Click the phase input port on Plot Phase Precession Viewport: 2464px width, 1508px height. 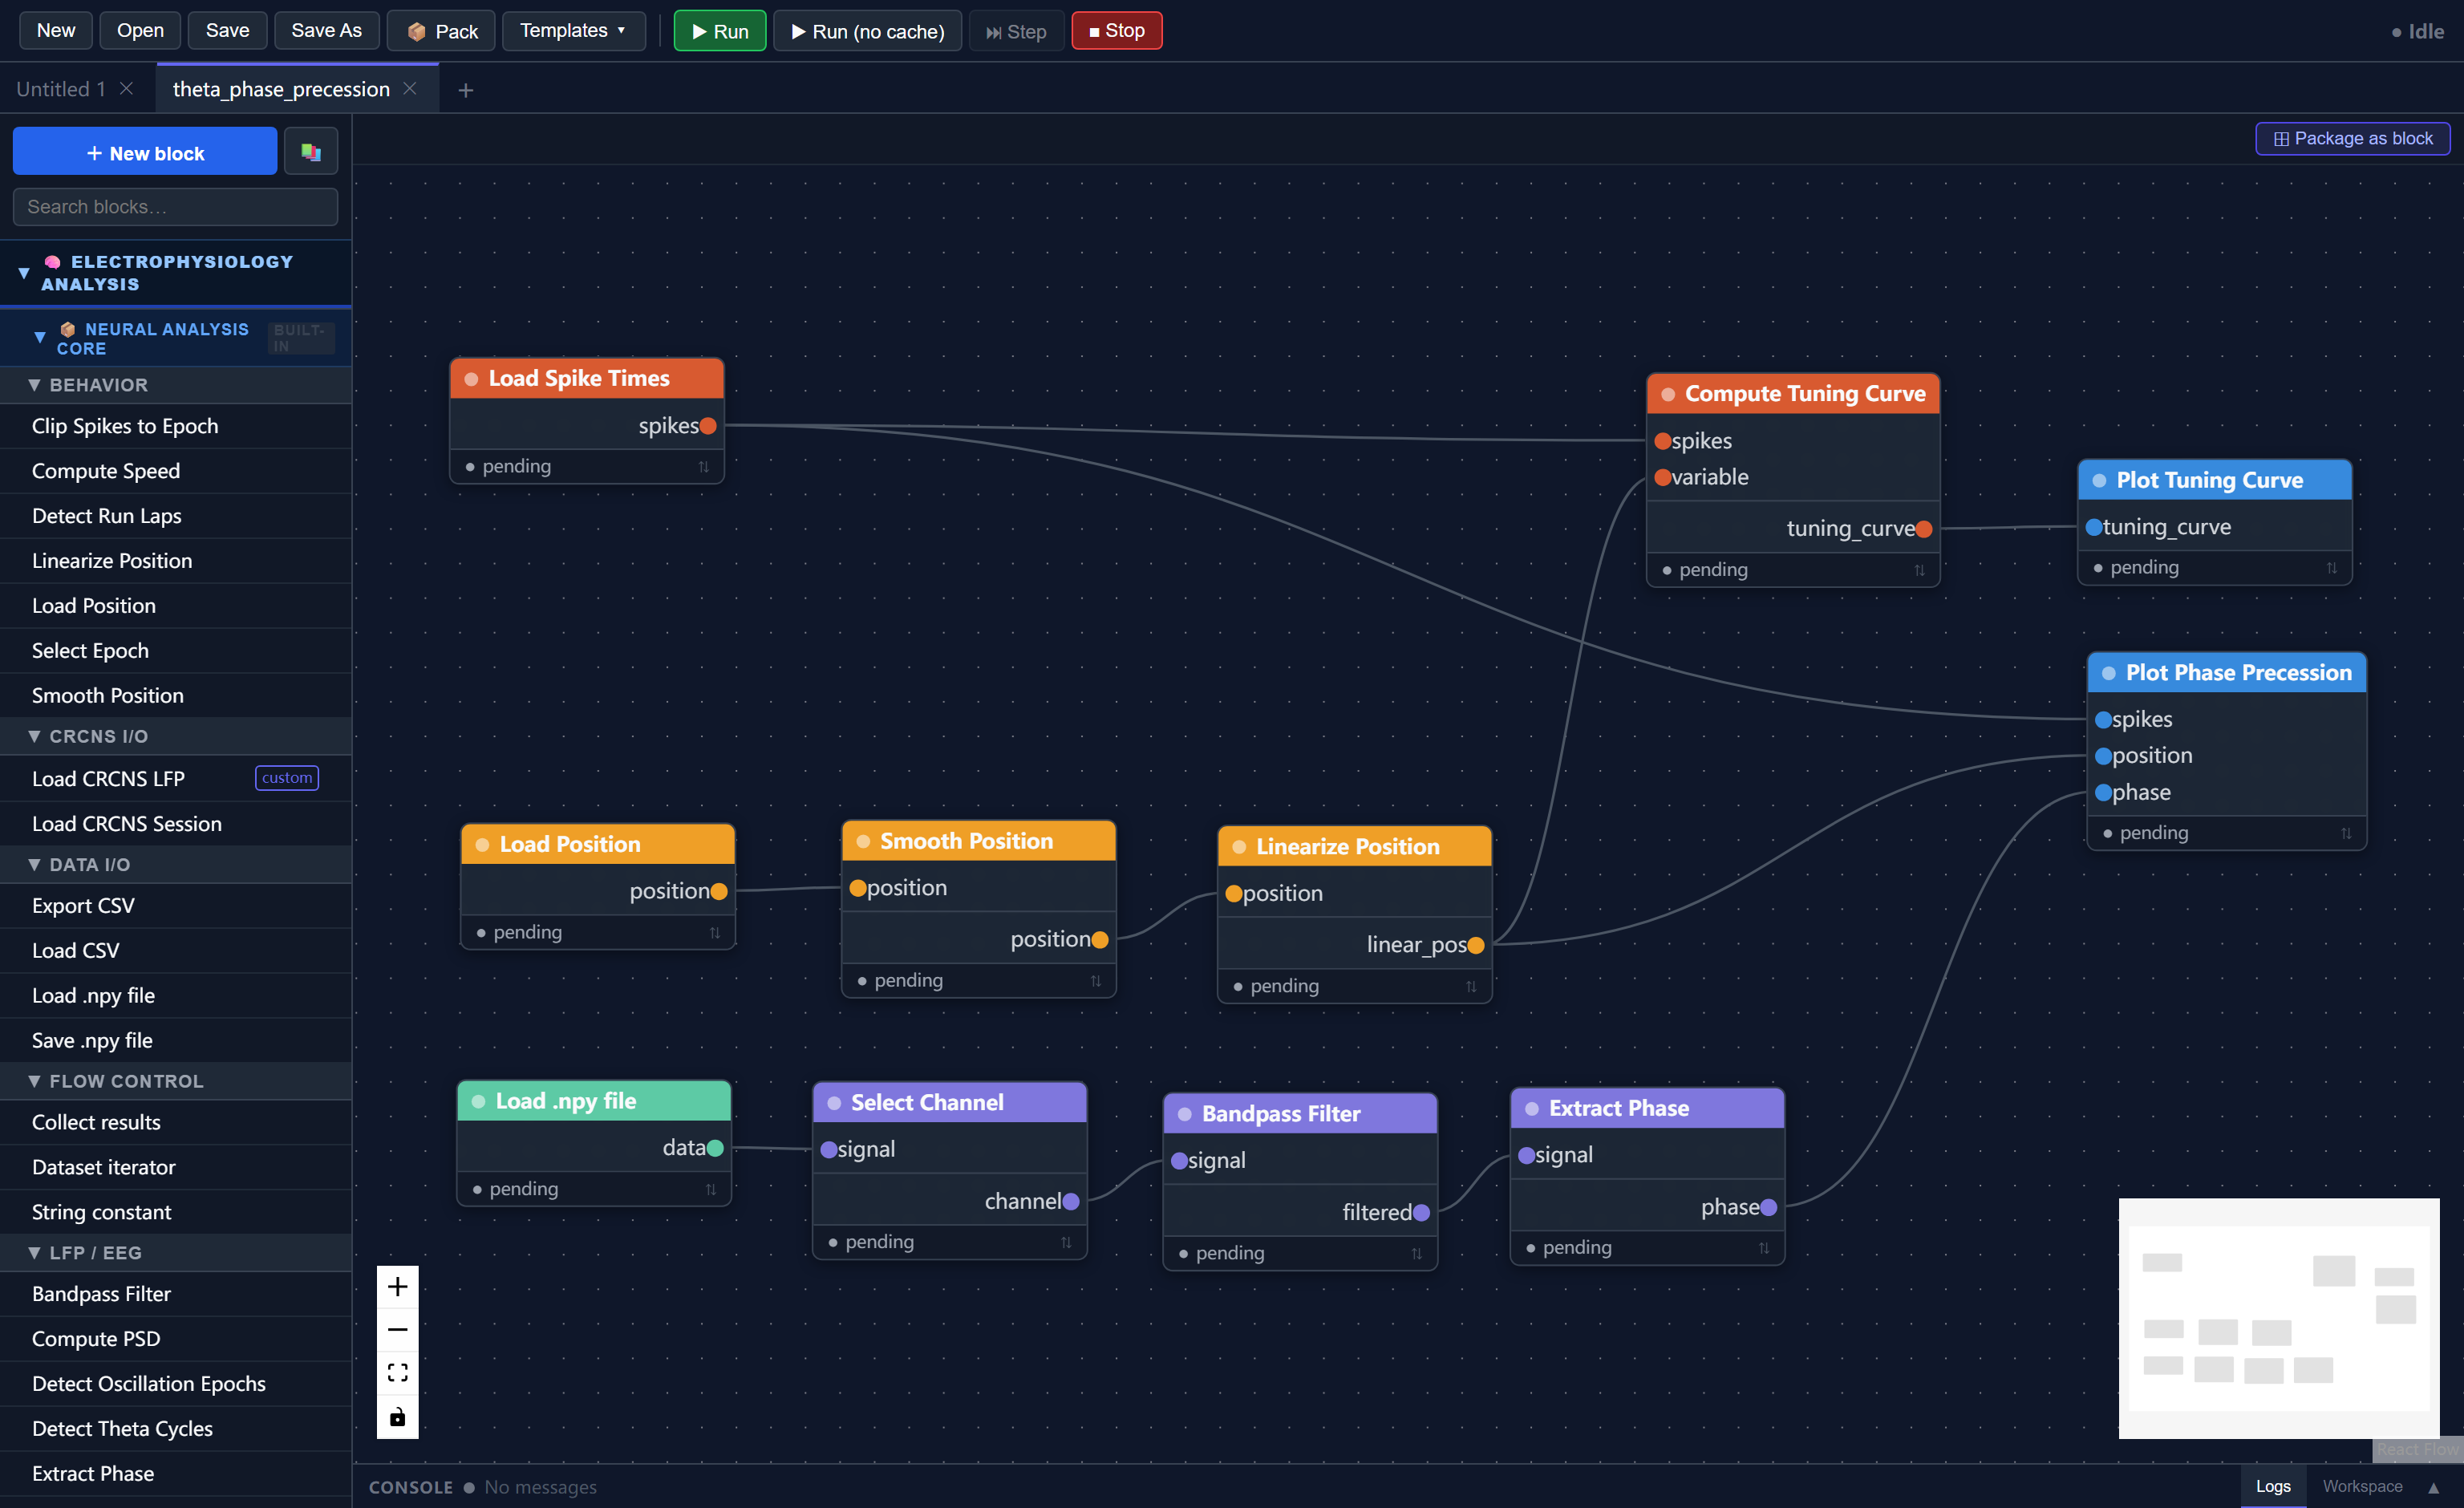tap(2103, 793)
